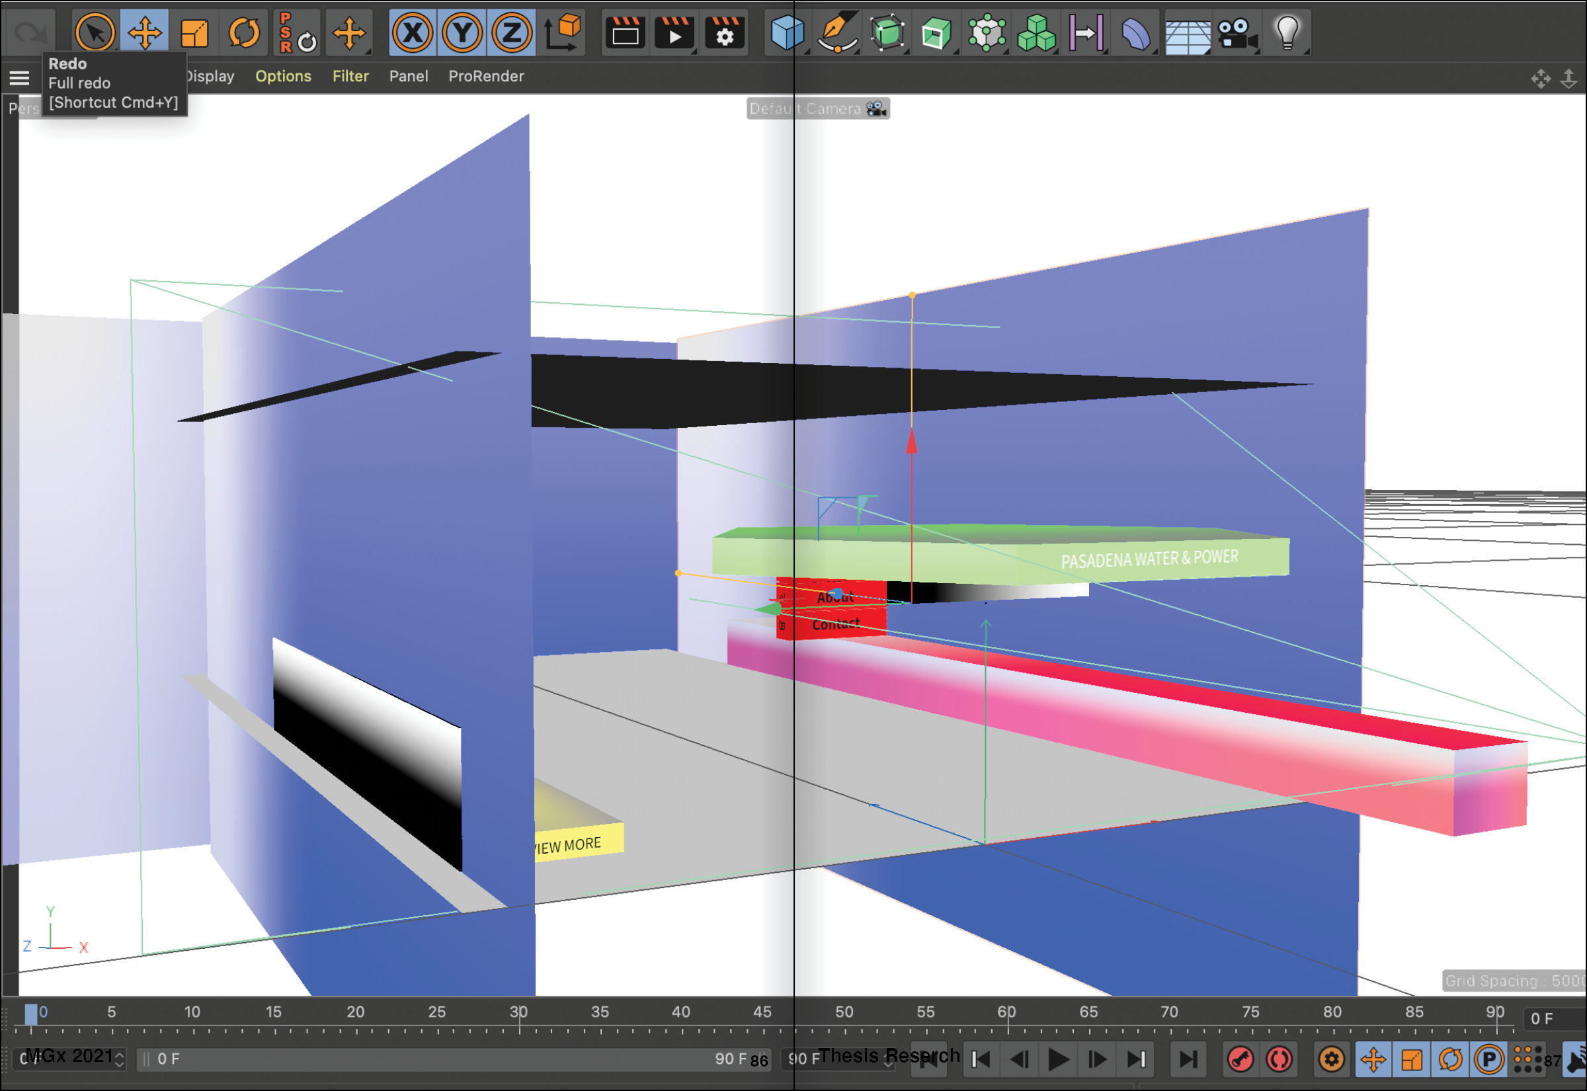Open the Camera objects dropdown
Screen dimensions: 1587x1091
click(1237, 32)
